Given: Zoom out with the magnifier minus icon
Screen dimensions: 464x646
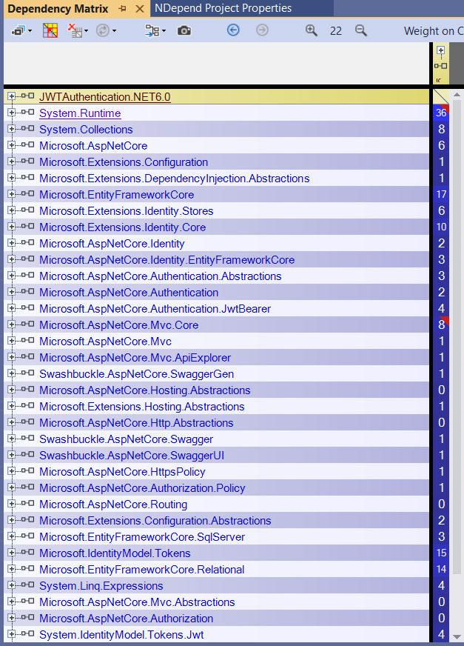Looking at the screenshot, I should click(x=360, y=30).
